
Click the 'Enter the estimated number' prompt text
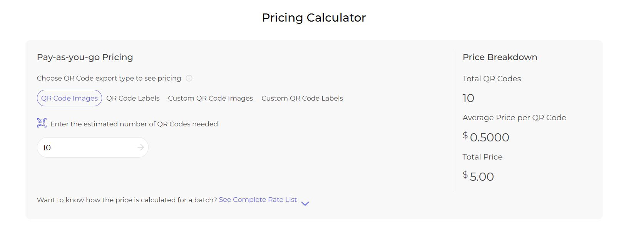[x=134, y=124]
